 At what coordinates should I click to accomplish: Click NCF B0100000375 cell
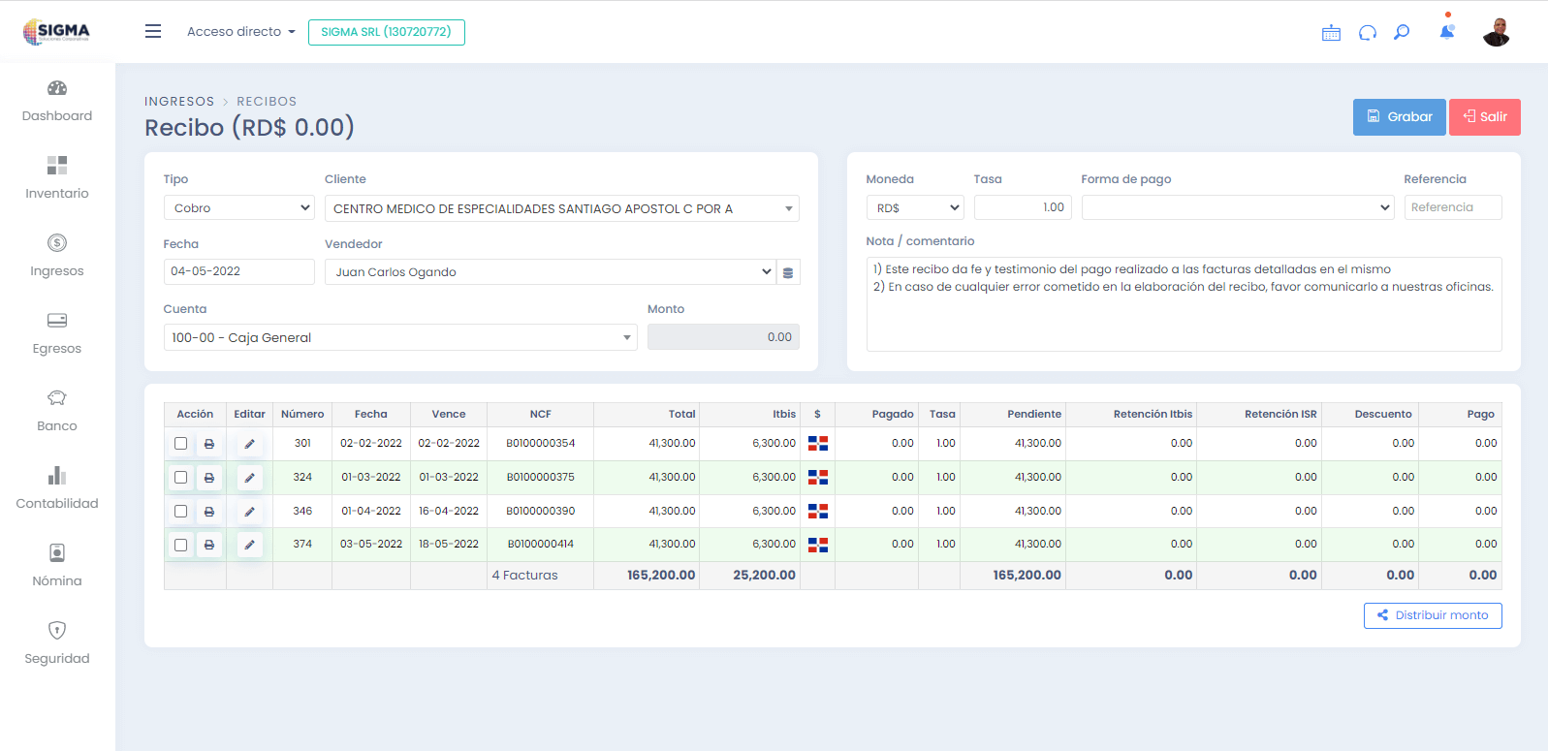[x=541, y=478]
